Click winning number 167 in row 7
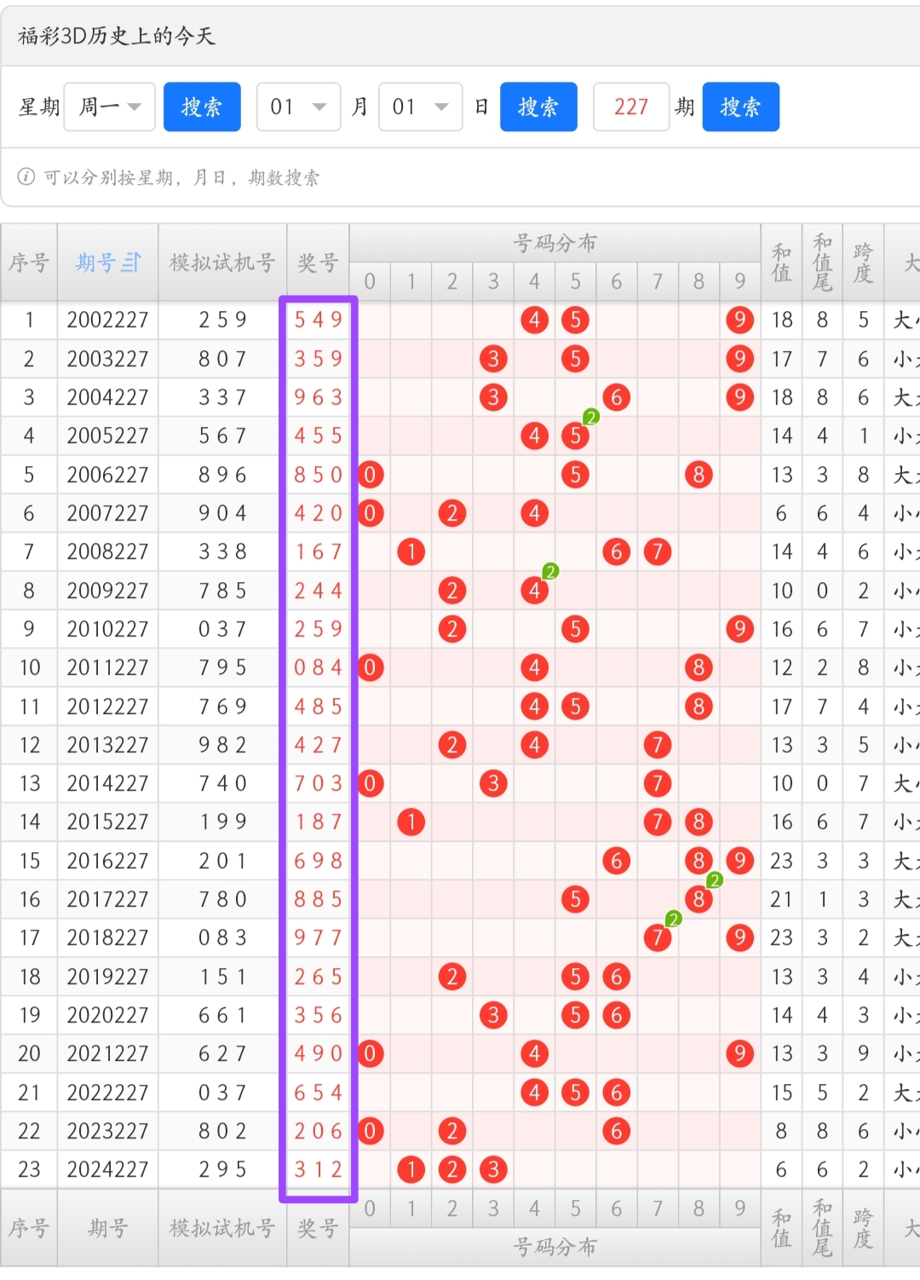The width and height of the screenshot is (920, 1280). tap(318, 551)
